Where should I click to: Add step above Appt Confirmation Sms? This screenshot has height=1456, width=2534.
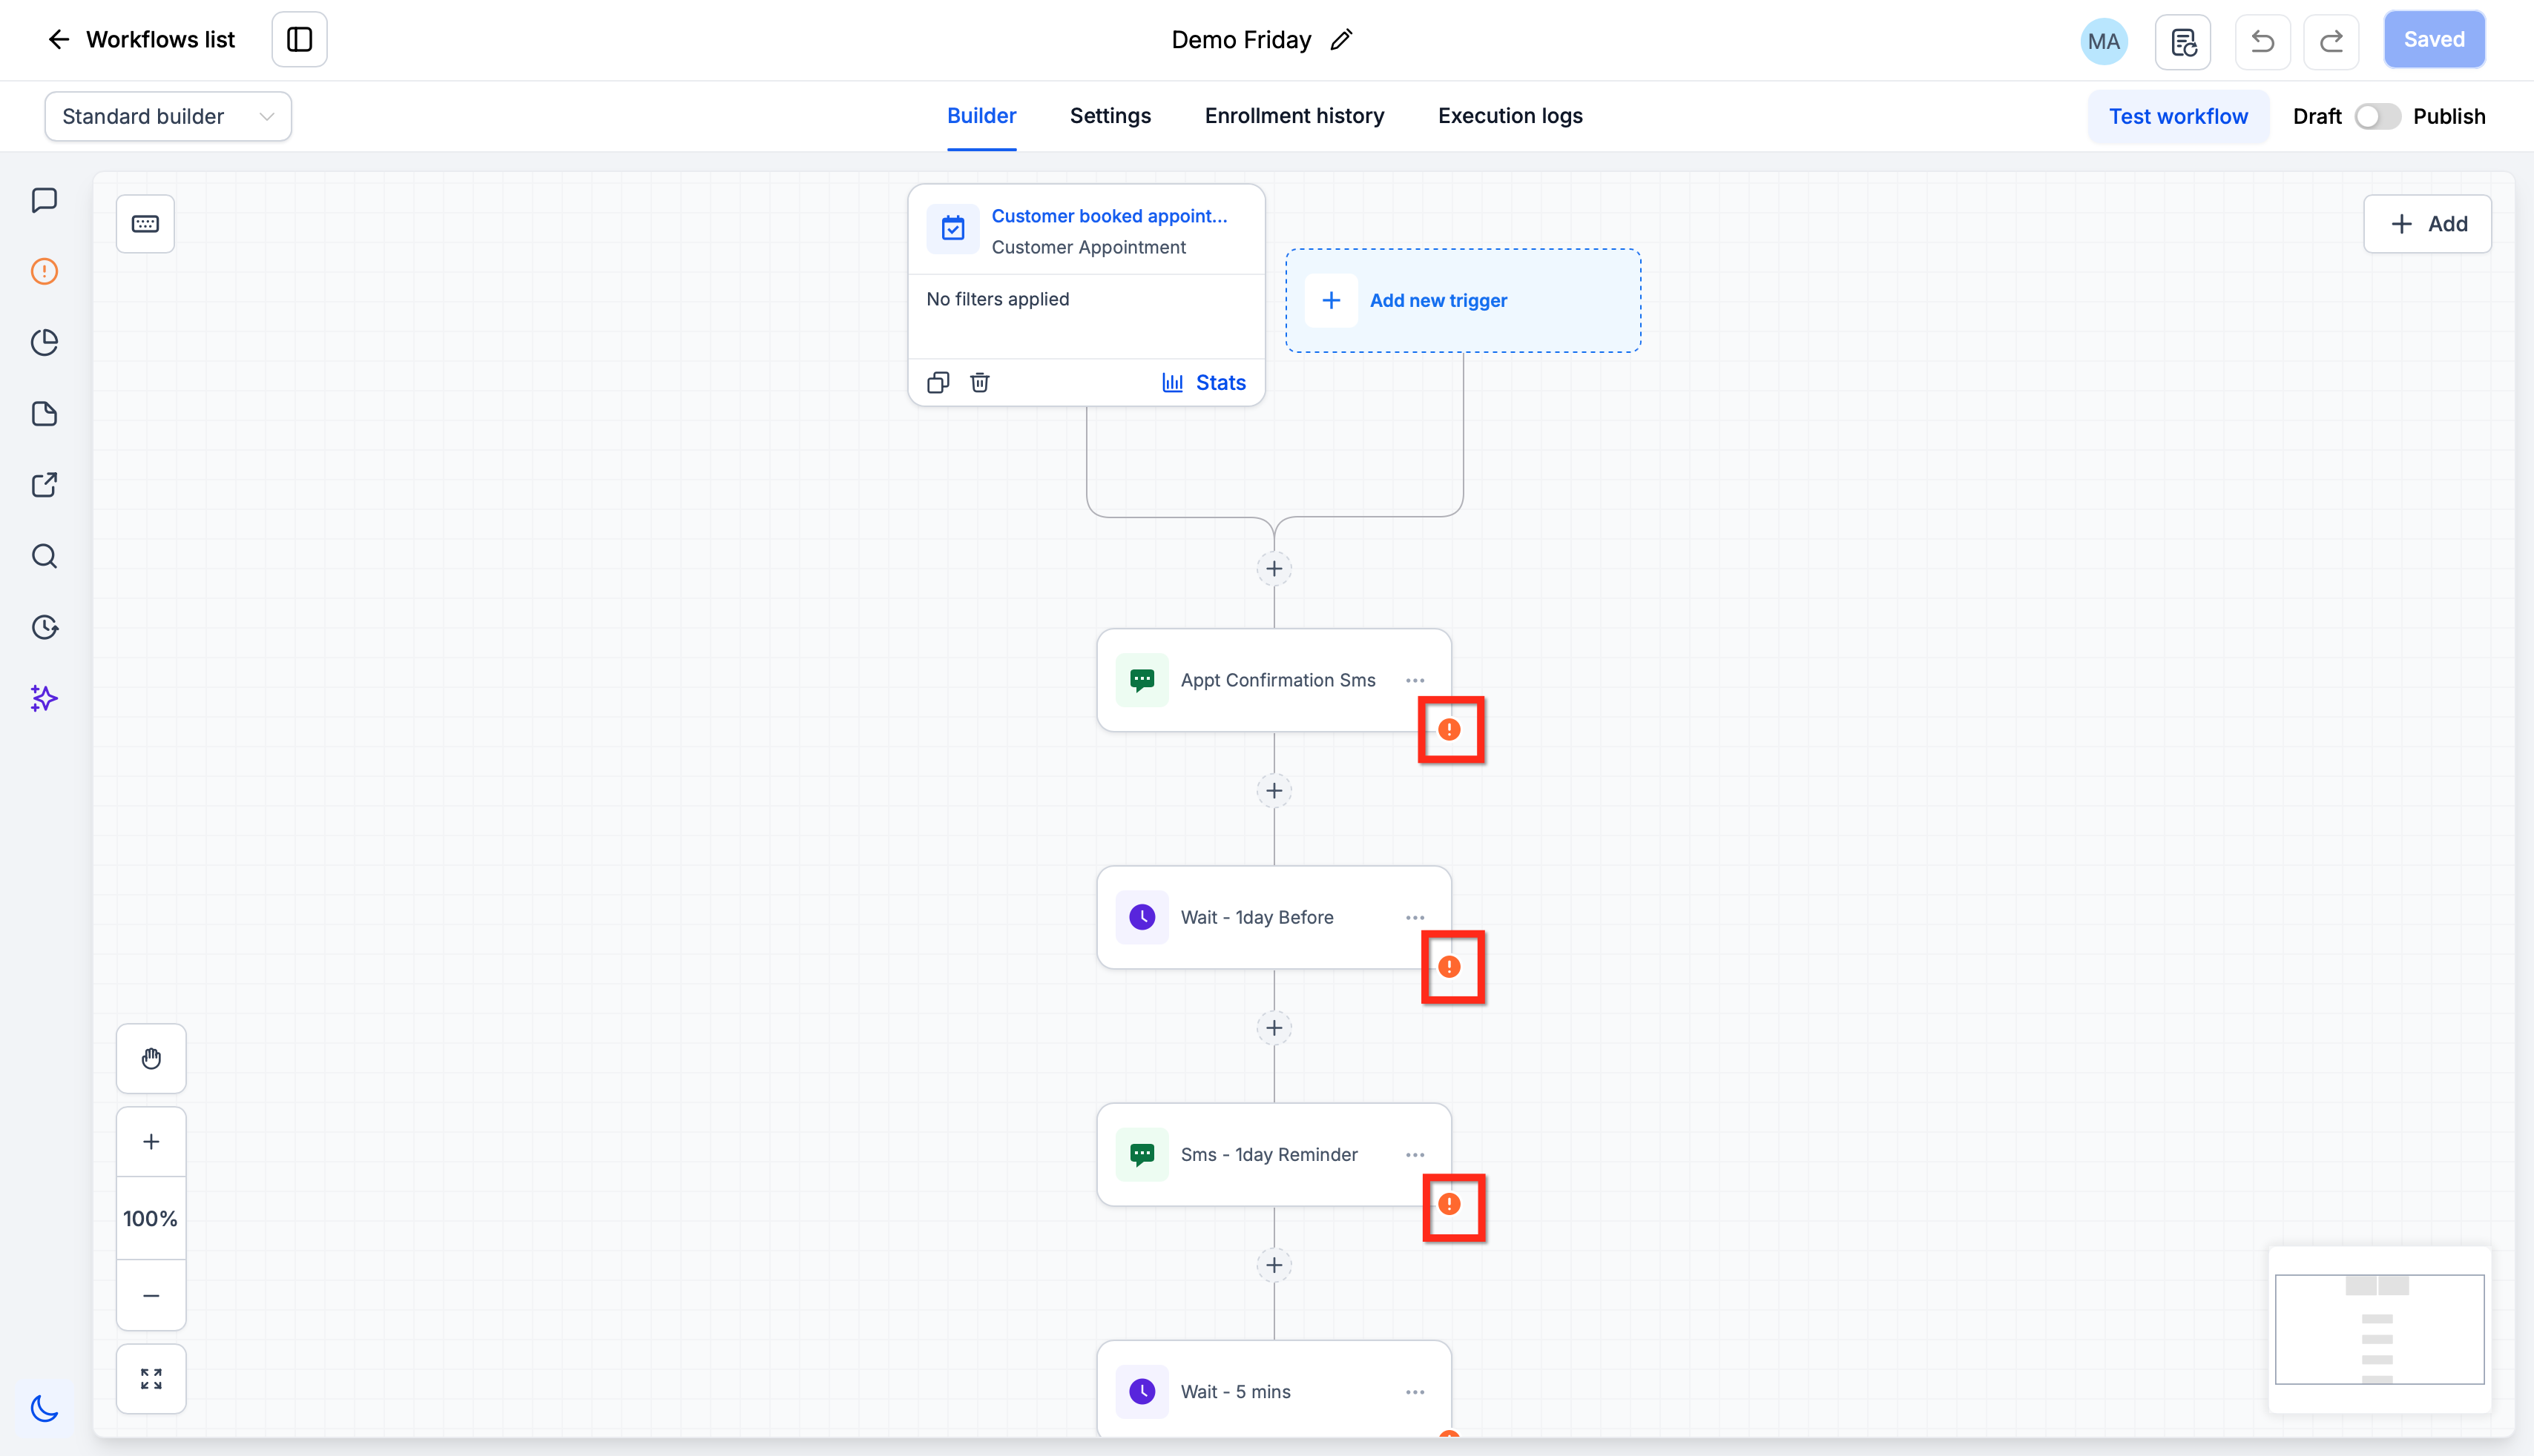click(1274, 569)
